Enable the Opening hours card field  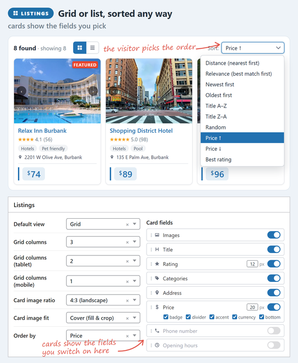(x=274, y=345)
